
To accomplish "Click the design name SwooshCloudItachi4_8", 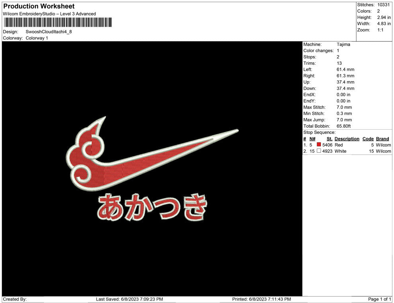I will [49, 32].
